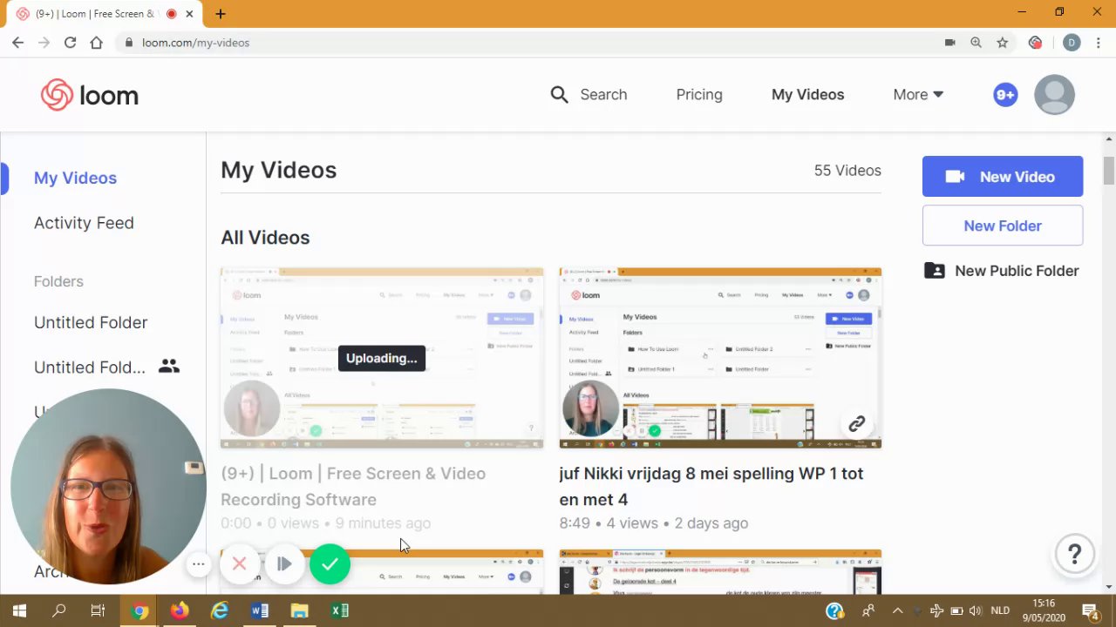Open the account avatar menu
1116x627 pixels.
point(1054,95)
